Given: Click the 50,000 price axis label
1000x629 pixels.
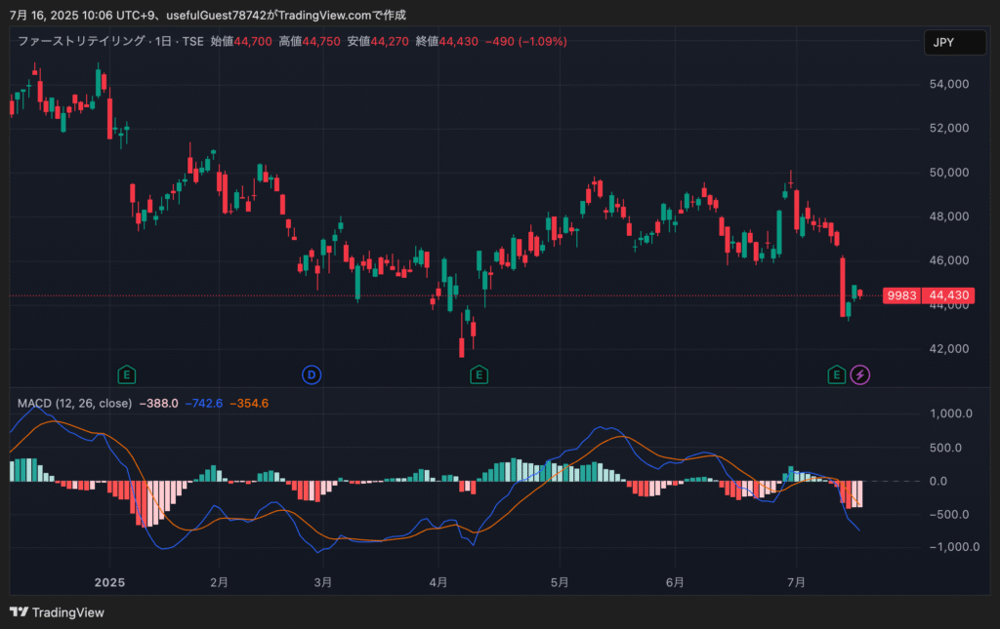Looking at the screenshot, I should coord(949,173).
